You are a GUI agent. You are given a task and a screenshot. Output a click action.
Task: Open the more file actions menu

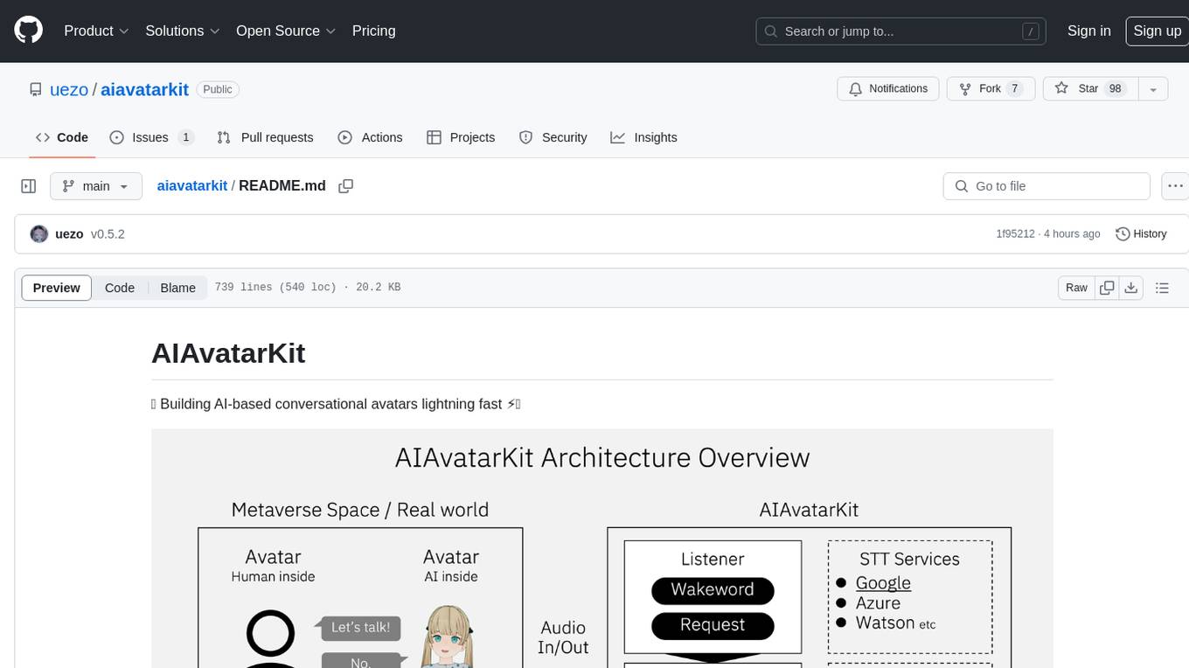(x=1175, y=186)
